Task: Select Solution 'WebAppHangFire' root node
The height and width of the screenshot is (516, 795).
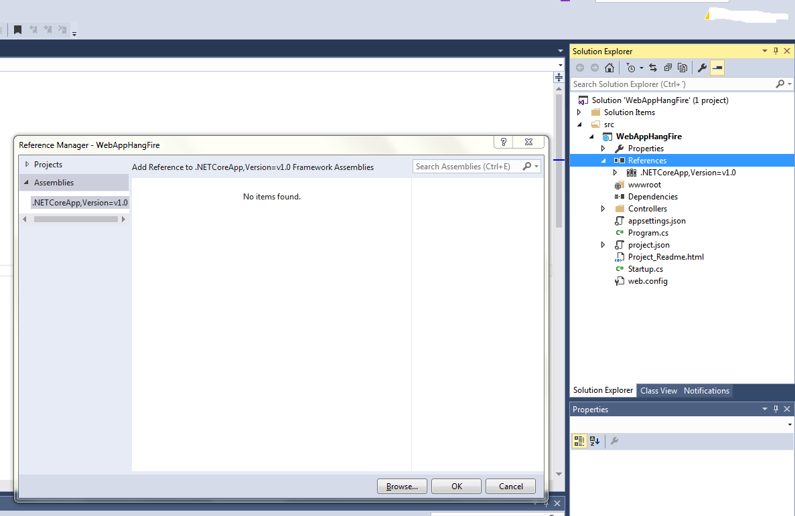Action: [x=660, y=100]
